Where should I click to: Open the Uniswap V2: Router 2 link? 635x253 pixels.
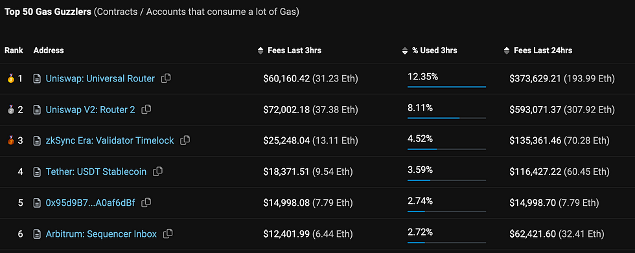tap(90, 109)
